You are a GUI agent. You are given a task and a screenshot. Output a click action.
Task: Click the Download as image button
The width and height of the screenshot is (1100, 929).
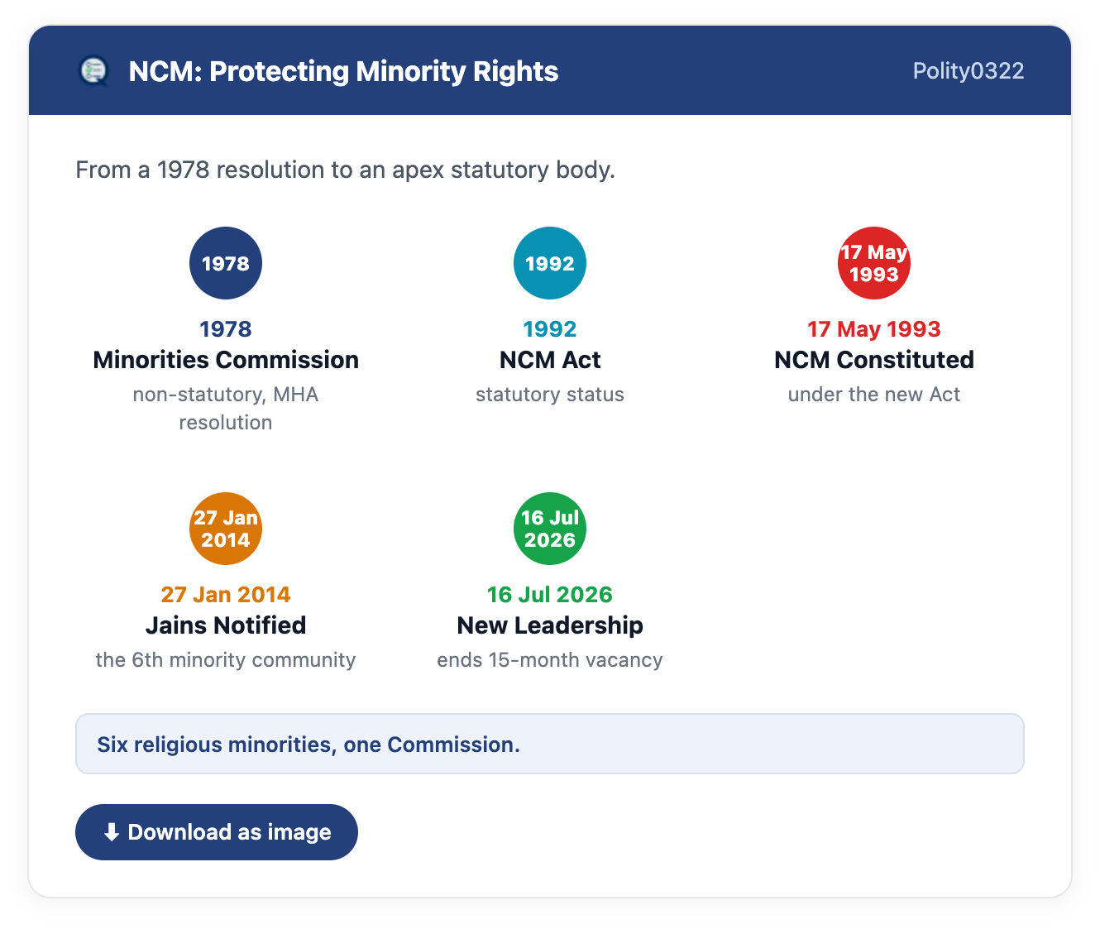pos(217,832)
